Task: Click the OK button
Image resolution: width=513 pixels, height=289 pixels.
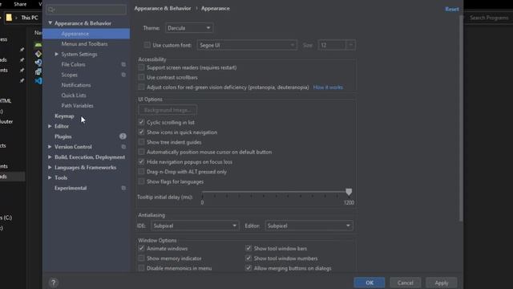Action: pyautogui.click(x=369, y=283)
